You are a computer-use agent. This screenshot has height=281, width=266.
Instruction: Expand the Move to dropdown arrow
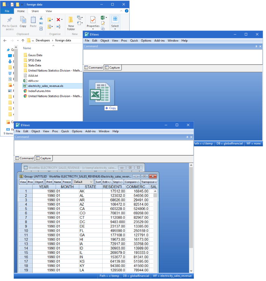tap(52, 20)
